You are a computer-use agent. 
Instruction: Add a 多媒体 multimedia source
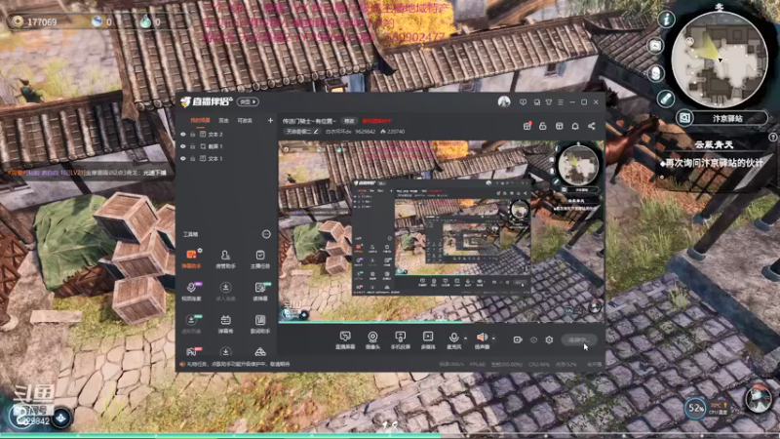pos(428,339)
